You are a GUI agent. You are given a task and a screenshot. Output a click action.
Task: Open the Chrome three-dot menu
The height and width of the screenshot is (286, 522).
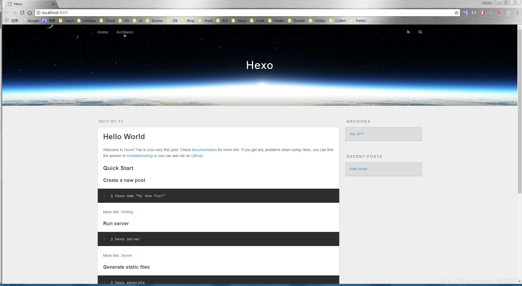517,13
